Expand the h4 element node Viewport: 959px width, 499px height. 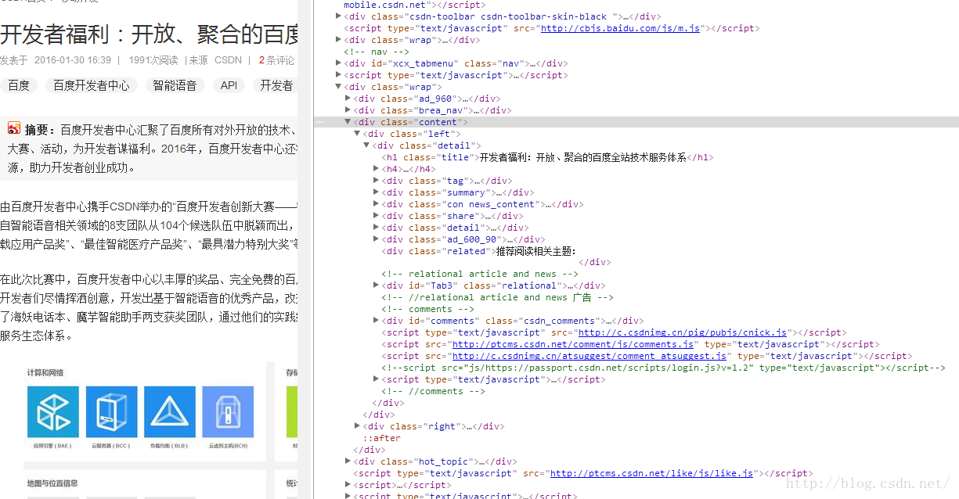click(x=377, y=169)
